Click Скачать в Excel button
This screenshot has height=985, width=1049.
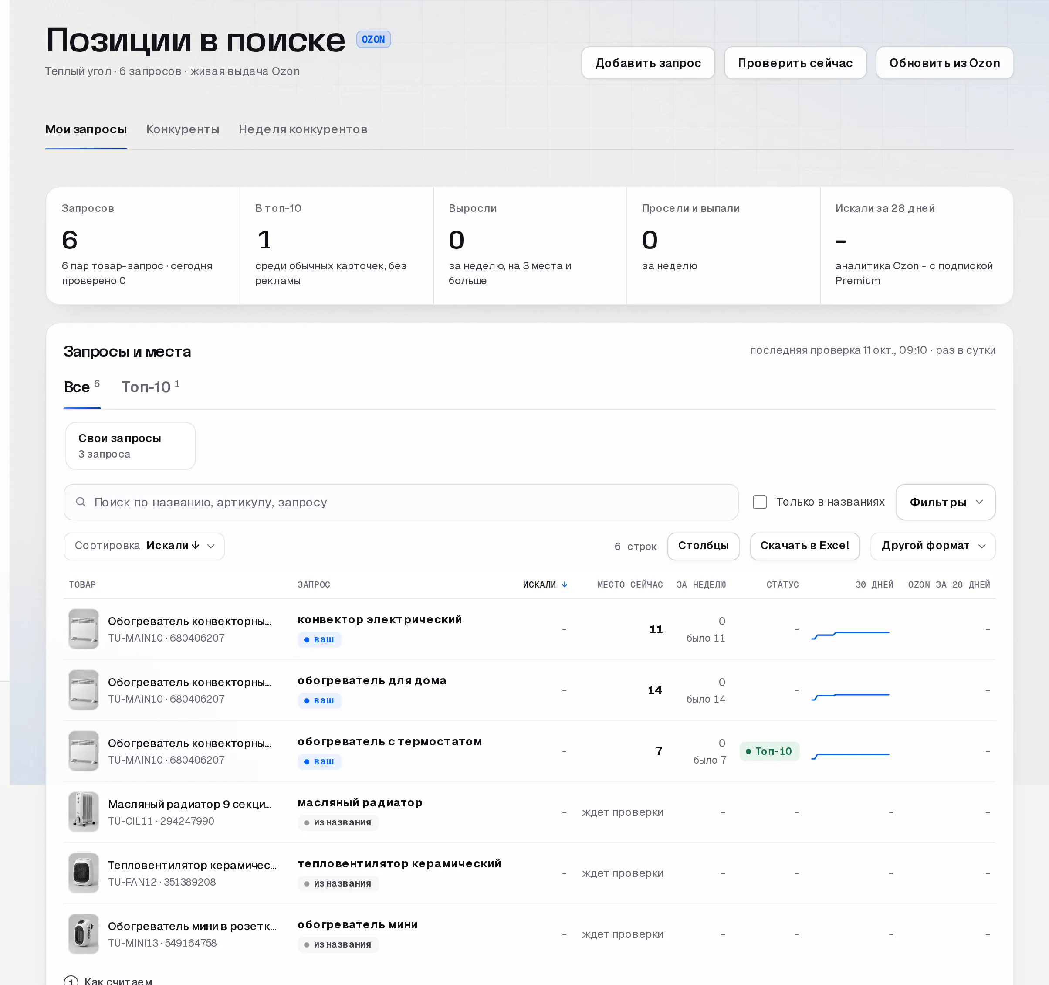(805, 546)
